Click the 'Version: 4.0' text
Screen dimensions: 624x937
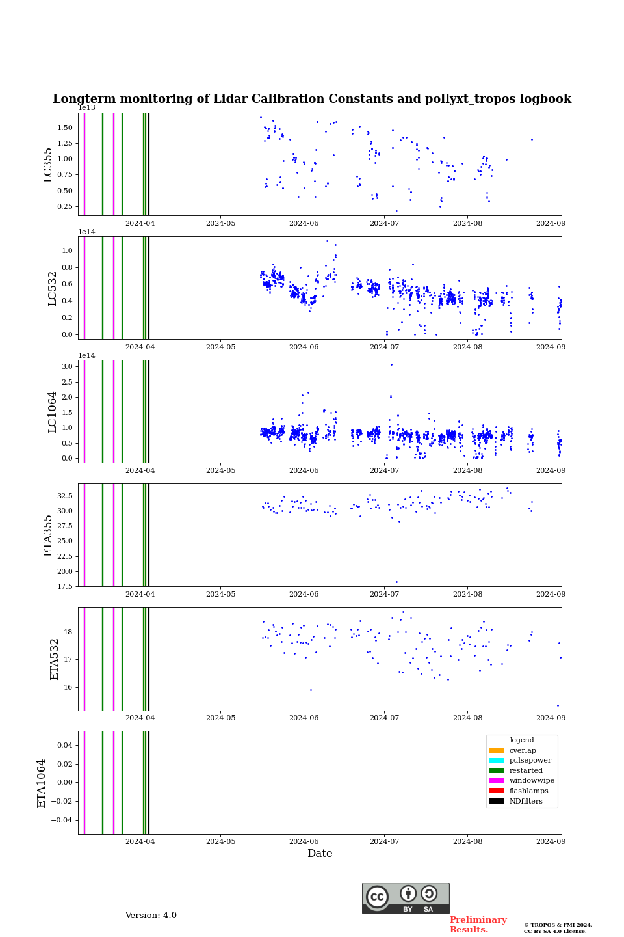[x=151, y=916]
